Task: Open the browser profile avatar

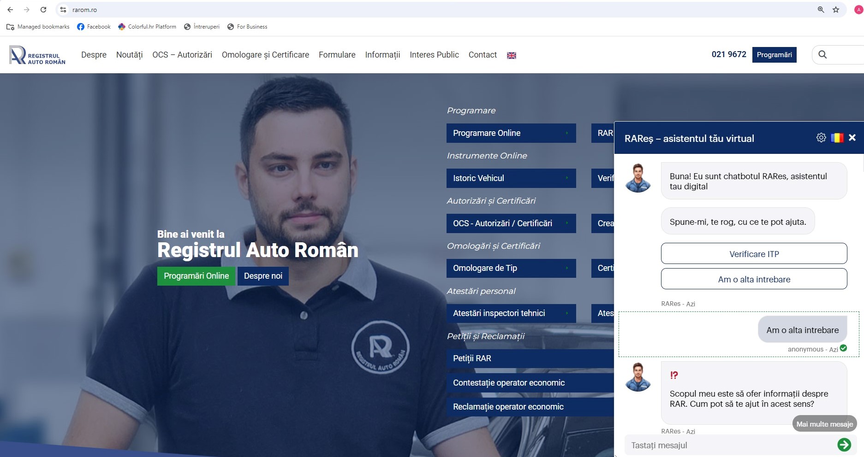Action: [858, 10]
